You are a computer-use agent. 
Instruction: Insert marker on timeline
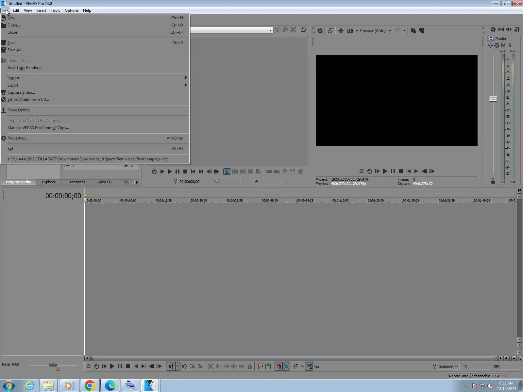261,367
